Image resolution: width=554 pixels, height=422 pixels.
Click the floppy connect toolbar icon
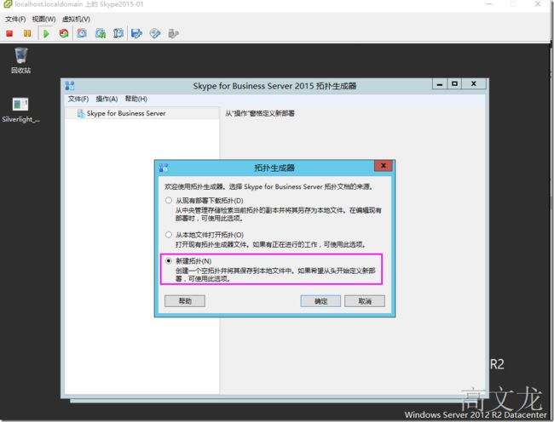[136, 33]
